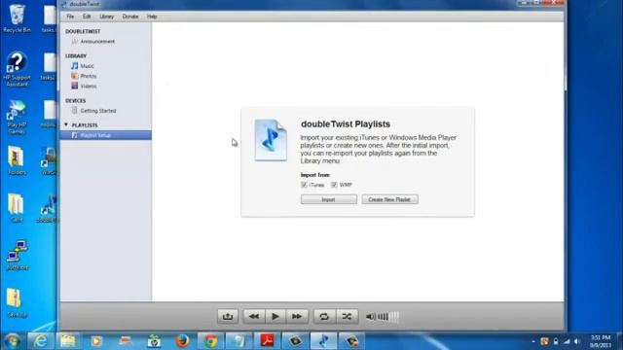Open system volume tray icon
This screenshot has width=623, height=350.
[x=577, y=341]
